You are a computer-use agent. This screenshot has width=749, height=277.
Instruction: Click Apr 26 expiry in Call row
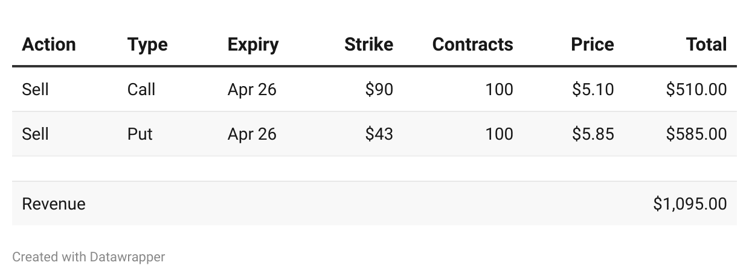252,90
